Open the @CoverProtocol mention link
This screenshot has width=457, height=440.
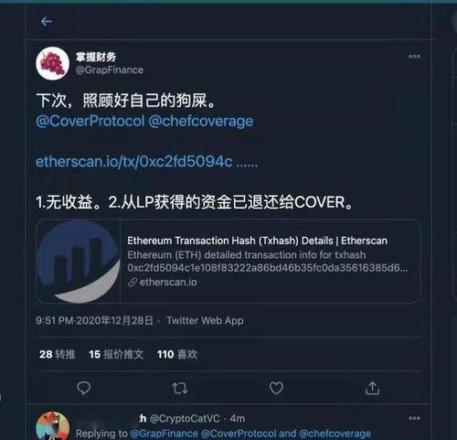click(90, 121)
